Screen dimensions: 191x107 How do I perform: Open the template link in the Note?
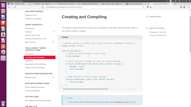tap(118, 102)
